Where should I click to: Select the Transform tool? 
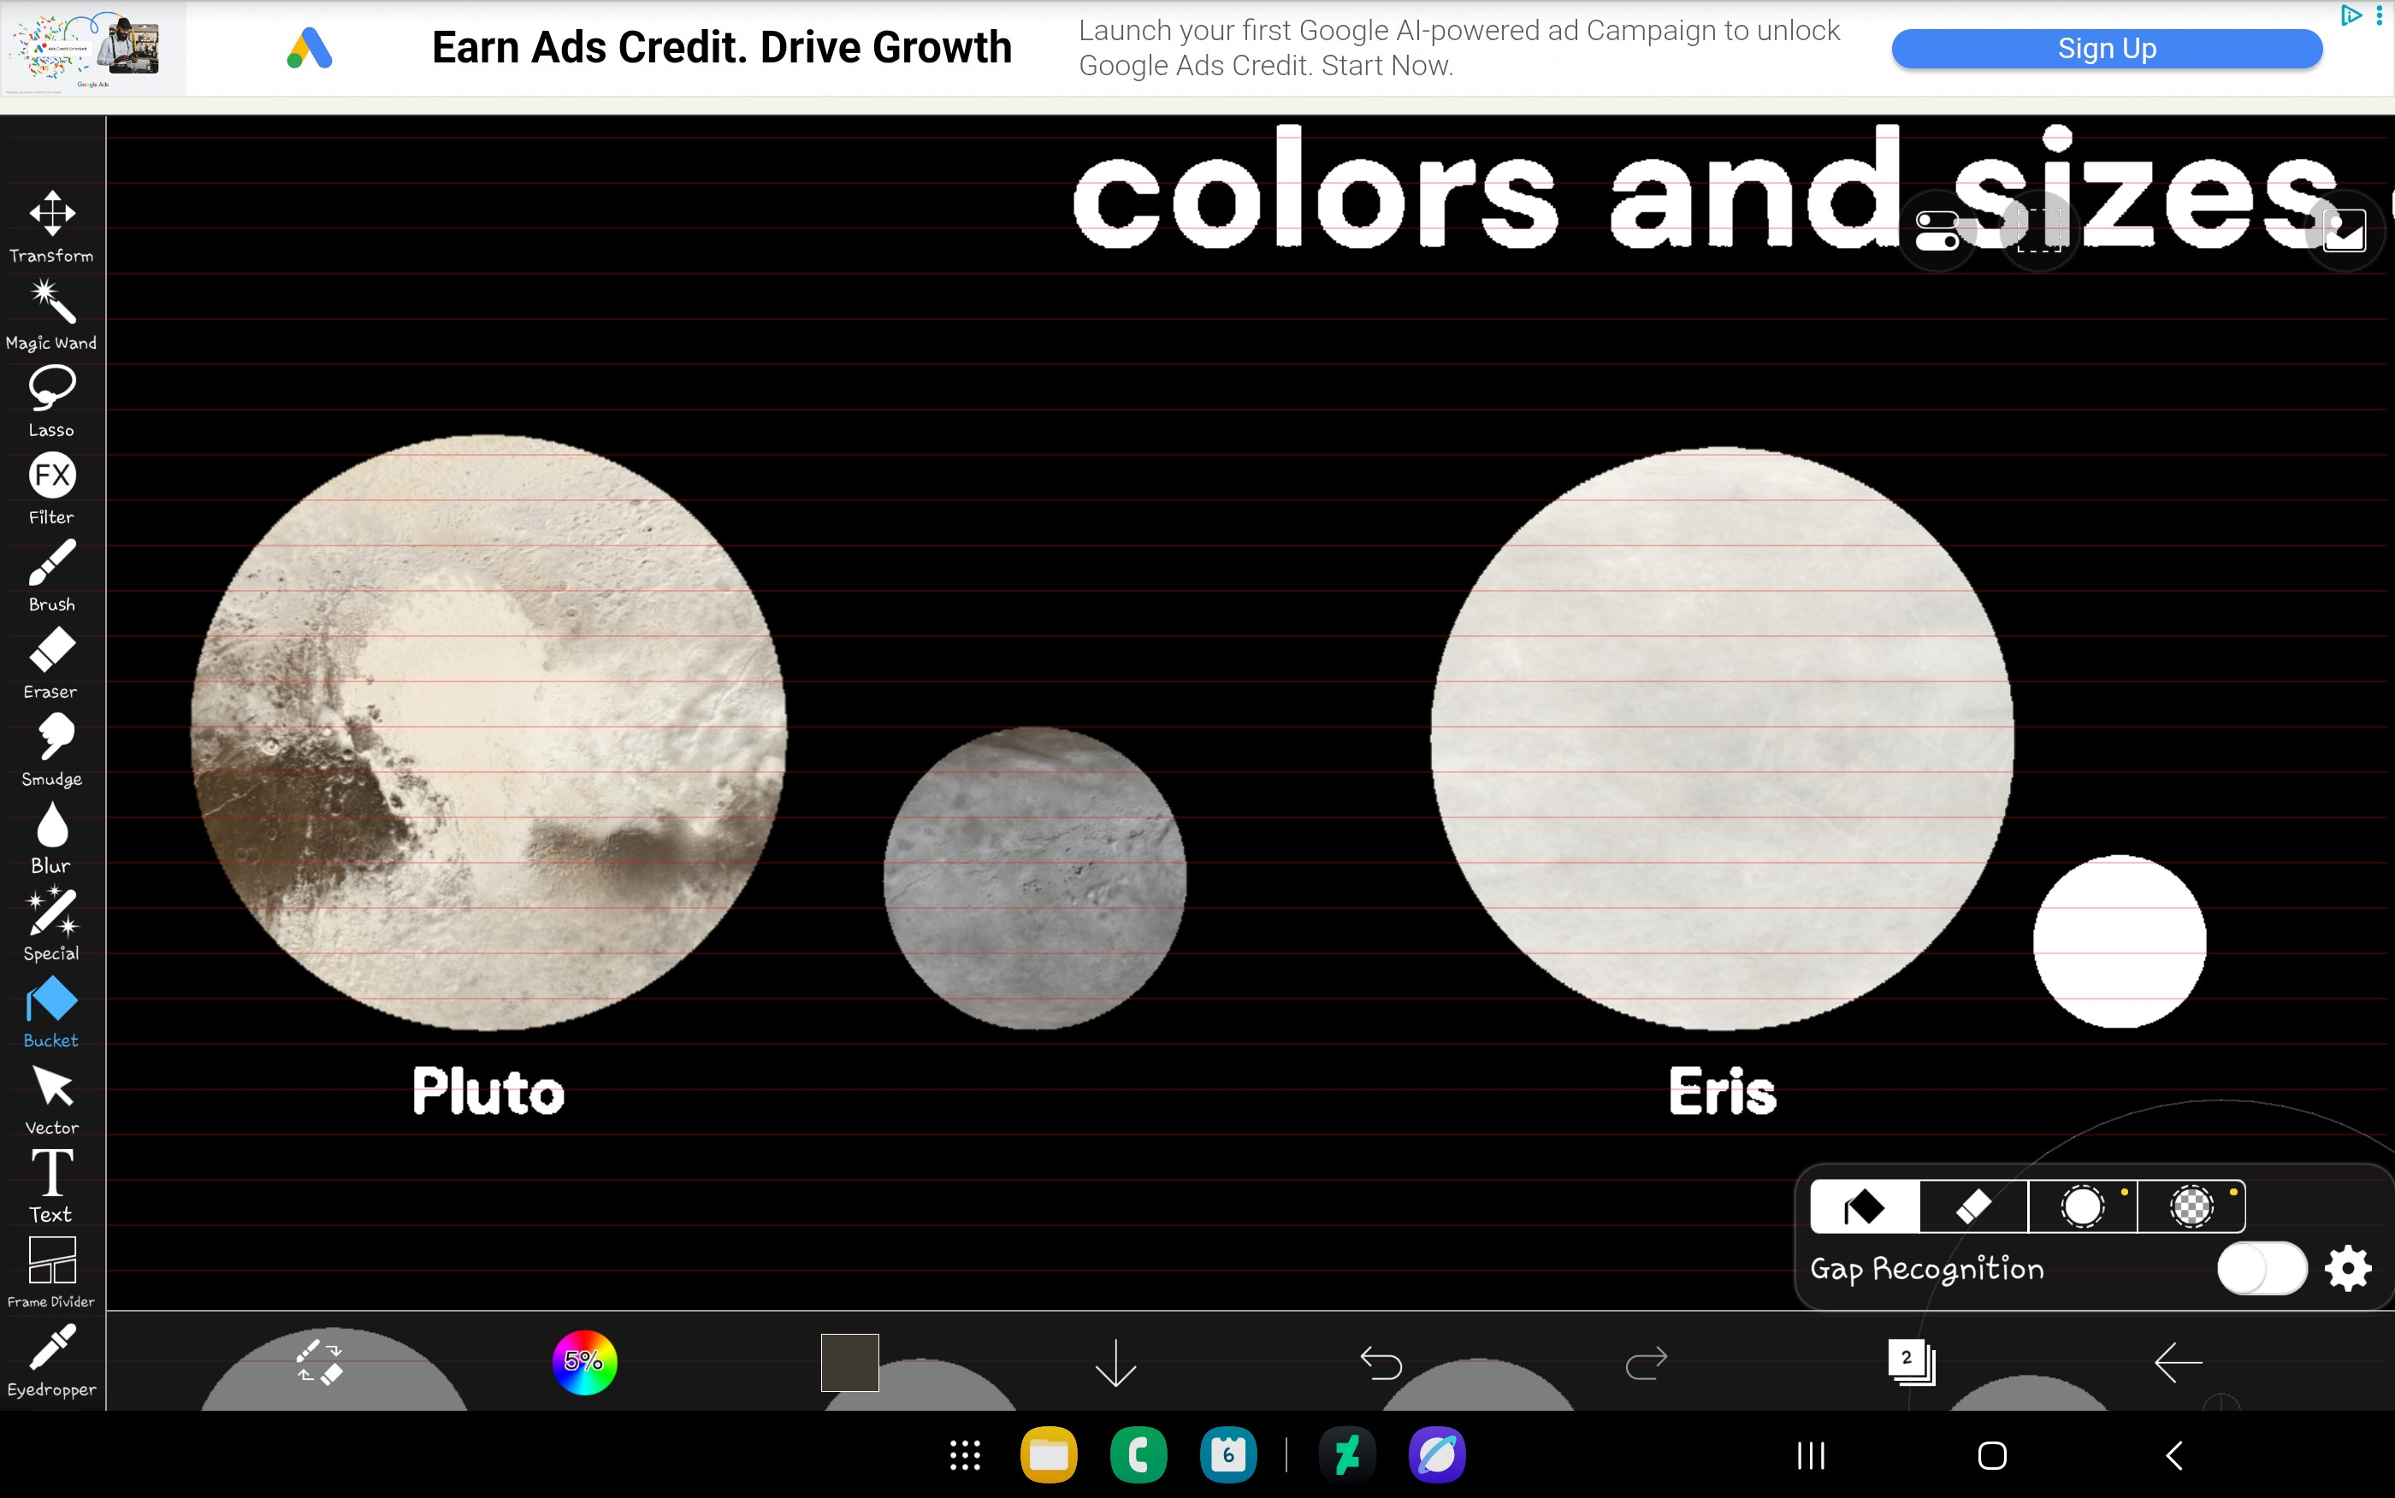[51, 227]
